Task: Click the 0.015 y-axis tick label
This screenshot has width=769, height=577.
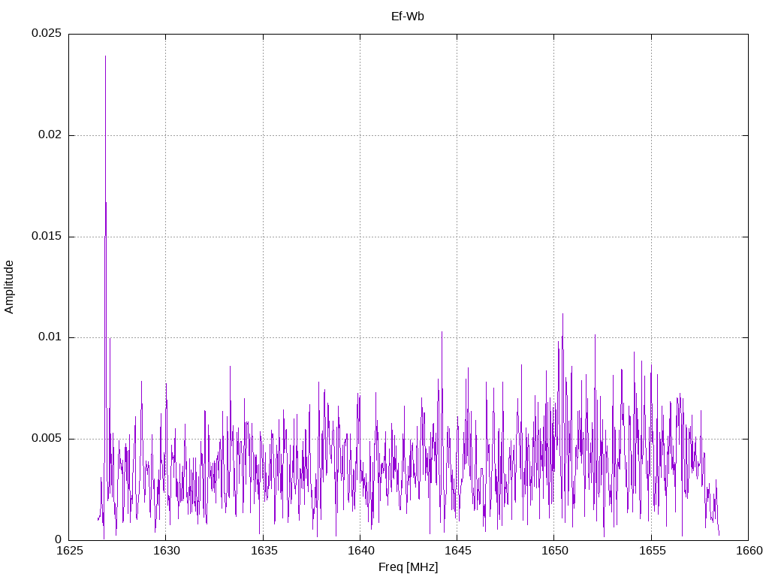Action: [x=47, y=236]
